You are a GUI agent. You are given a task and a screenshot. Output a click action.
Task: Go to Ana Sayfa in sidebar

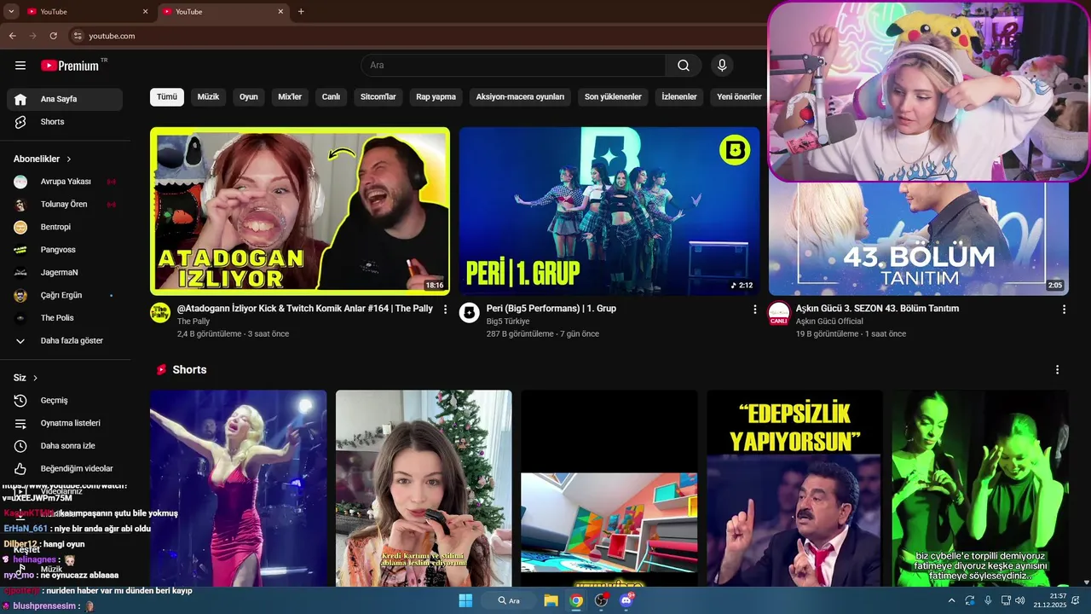[x=65, y=99]
